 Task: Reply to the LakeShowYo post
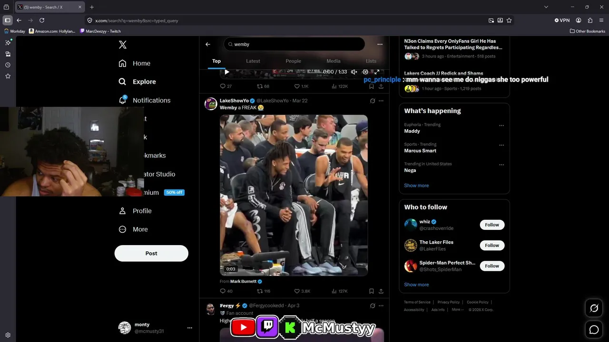226,291
